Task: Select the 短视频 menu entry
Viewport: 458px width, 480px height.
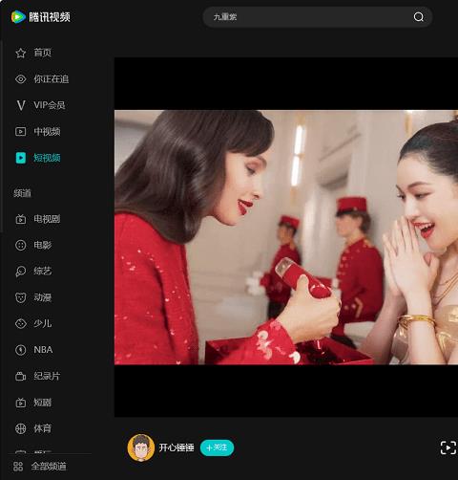Action: tap(47, 158)
